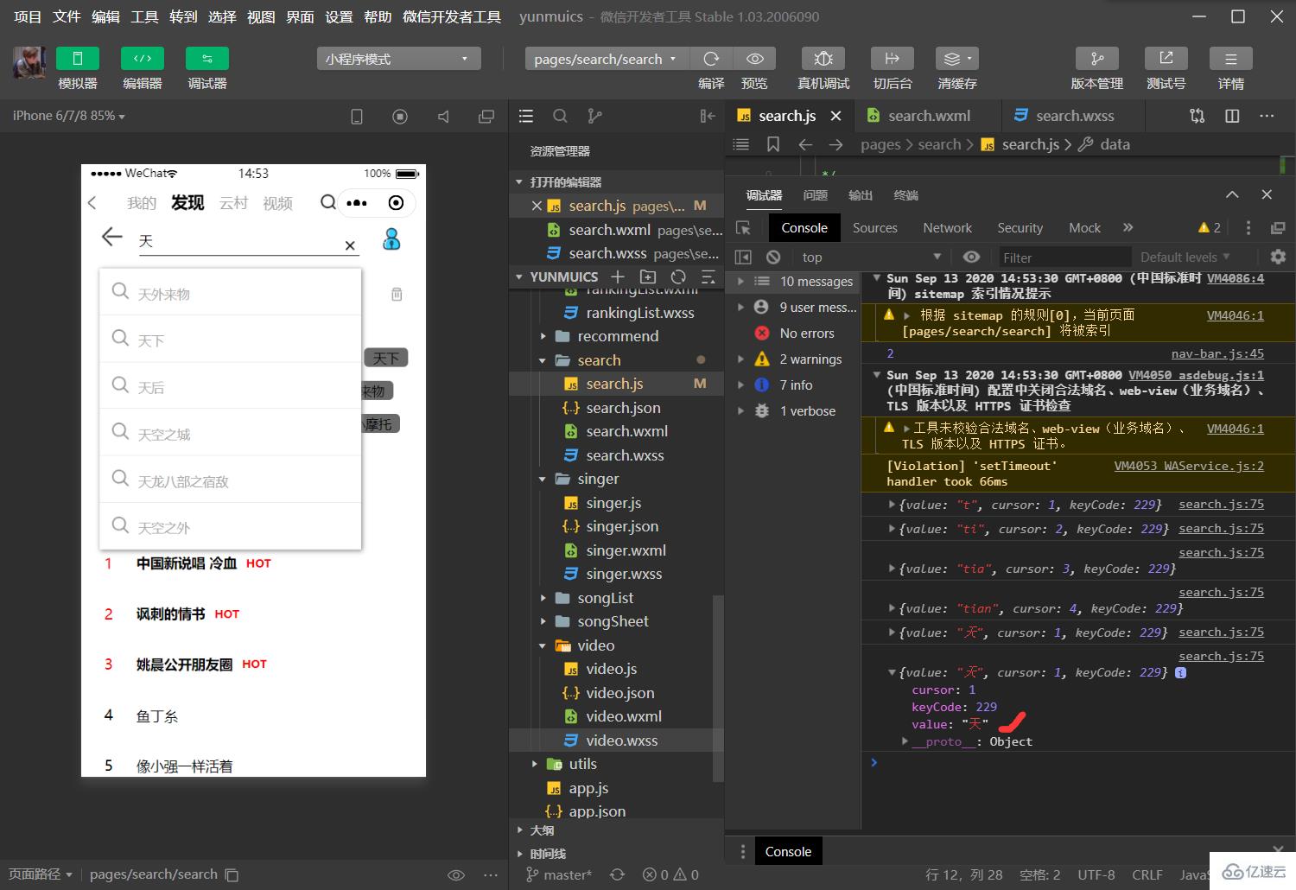Open real device debugging icon

pyautogui.click(x=823, y=59)
